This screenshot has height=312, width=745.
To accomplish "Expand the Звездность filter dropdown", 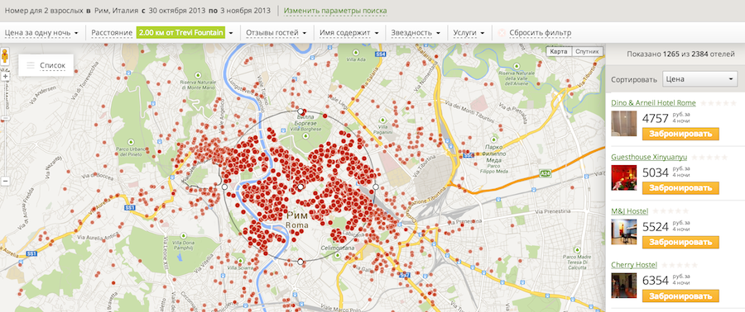I will click(416, 33).
